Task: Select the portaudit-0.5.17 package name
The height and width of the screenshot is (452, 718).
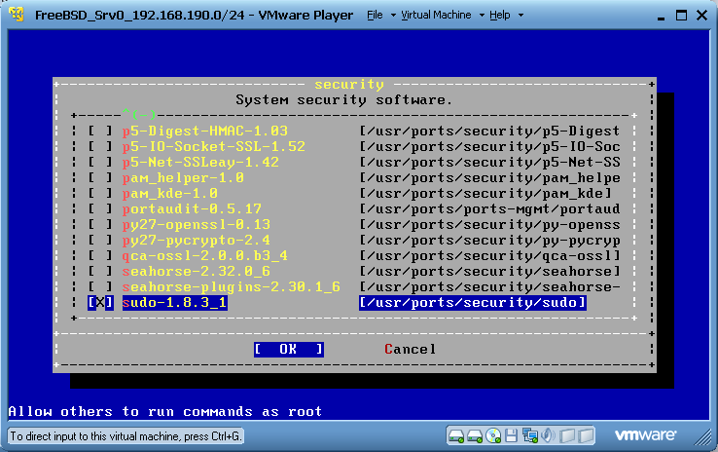Action: point(192,209)
